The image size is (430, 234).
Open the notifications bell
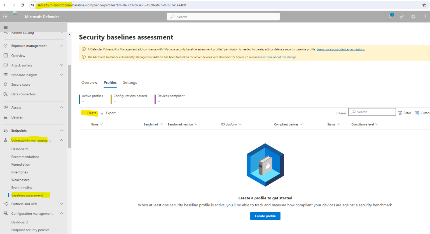click(390, 17)
